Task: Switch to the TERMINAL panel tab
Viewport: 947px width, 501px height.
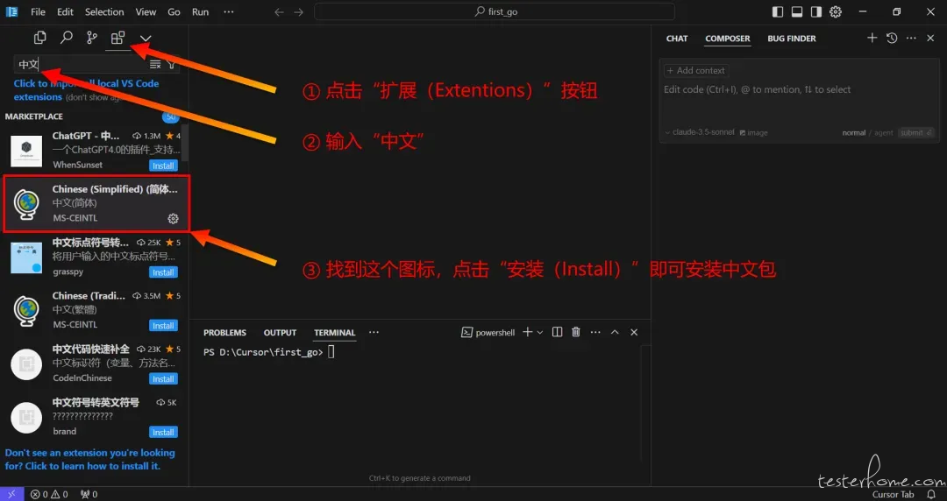Action: [x=335, y=333]
